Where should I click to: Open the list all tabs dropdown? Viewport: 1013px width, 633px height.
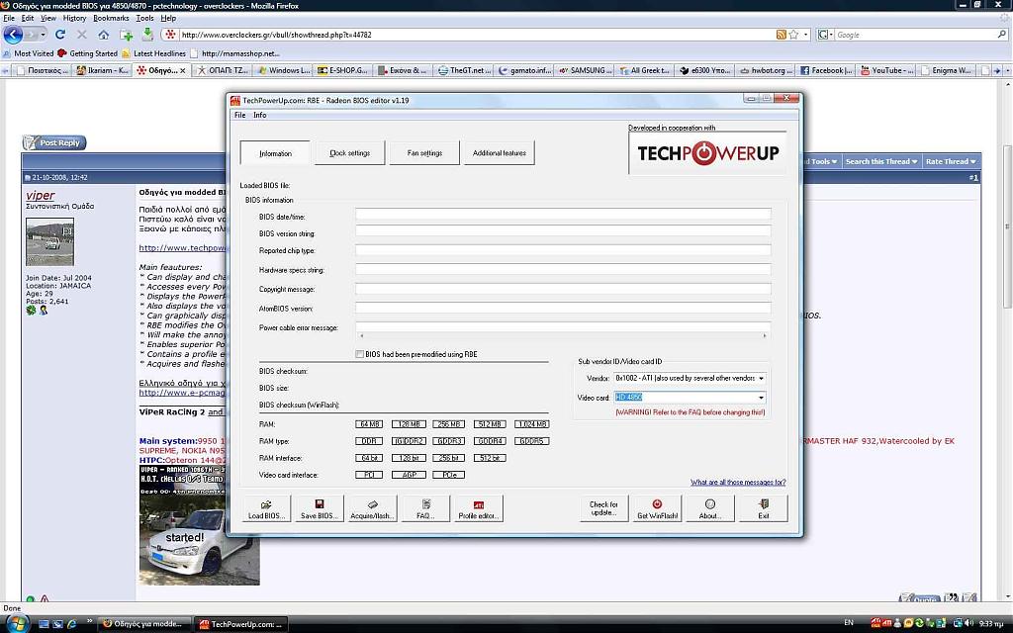tap(1007, 70)
